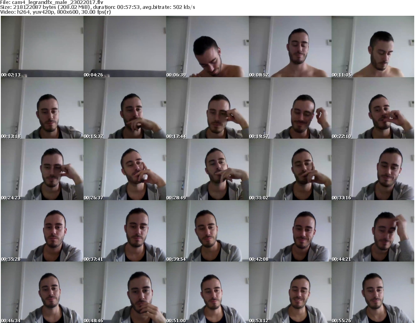
Task: Choose the 00:22:10 thumbnail
Action: pos(373,108)
